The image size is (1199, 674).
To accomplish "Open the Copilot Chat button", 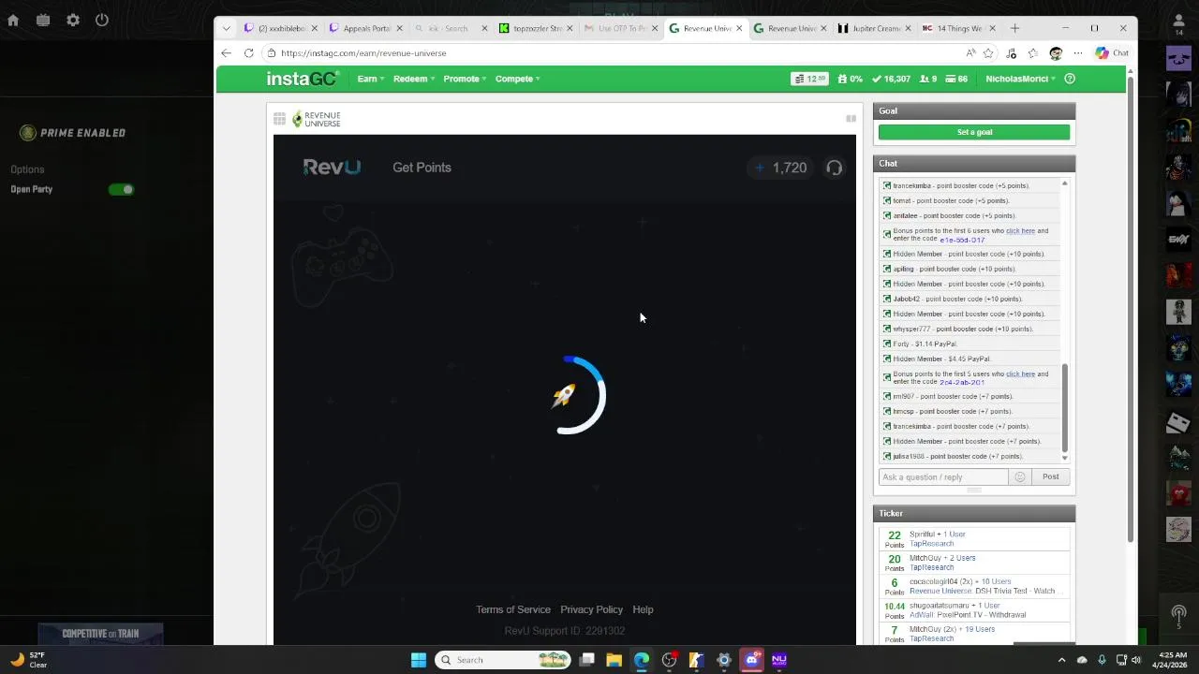I will pyautogui.click(x=1112, y=53).
